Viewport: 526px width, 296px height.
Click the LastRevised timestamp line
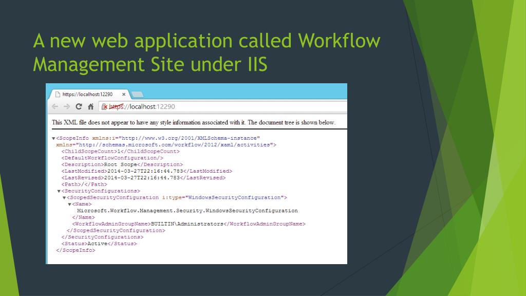pyautogui.click(x=144, y=177)
